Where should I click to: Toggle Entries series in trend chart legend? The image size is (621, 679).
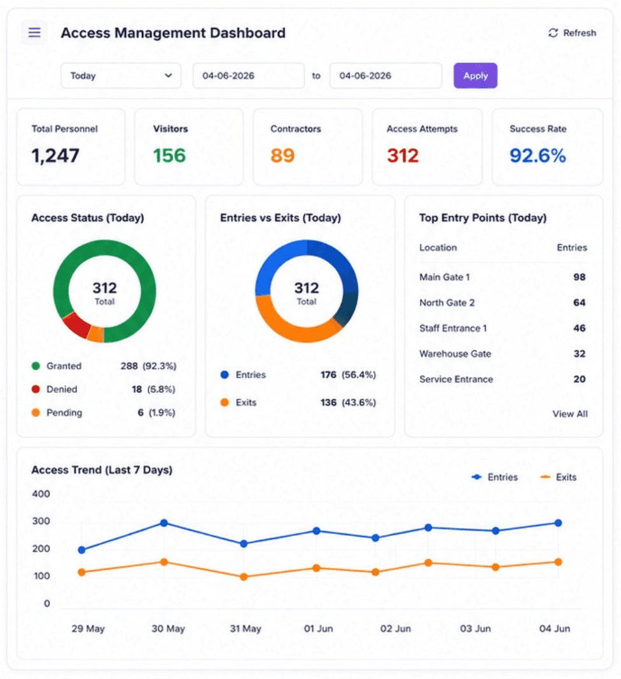(494, 477)
